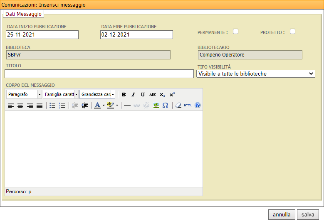Viewport: 324px width, 221px height.
Task: Open the HTML source editor
Action: [188, 106]
